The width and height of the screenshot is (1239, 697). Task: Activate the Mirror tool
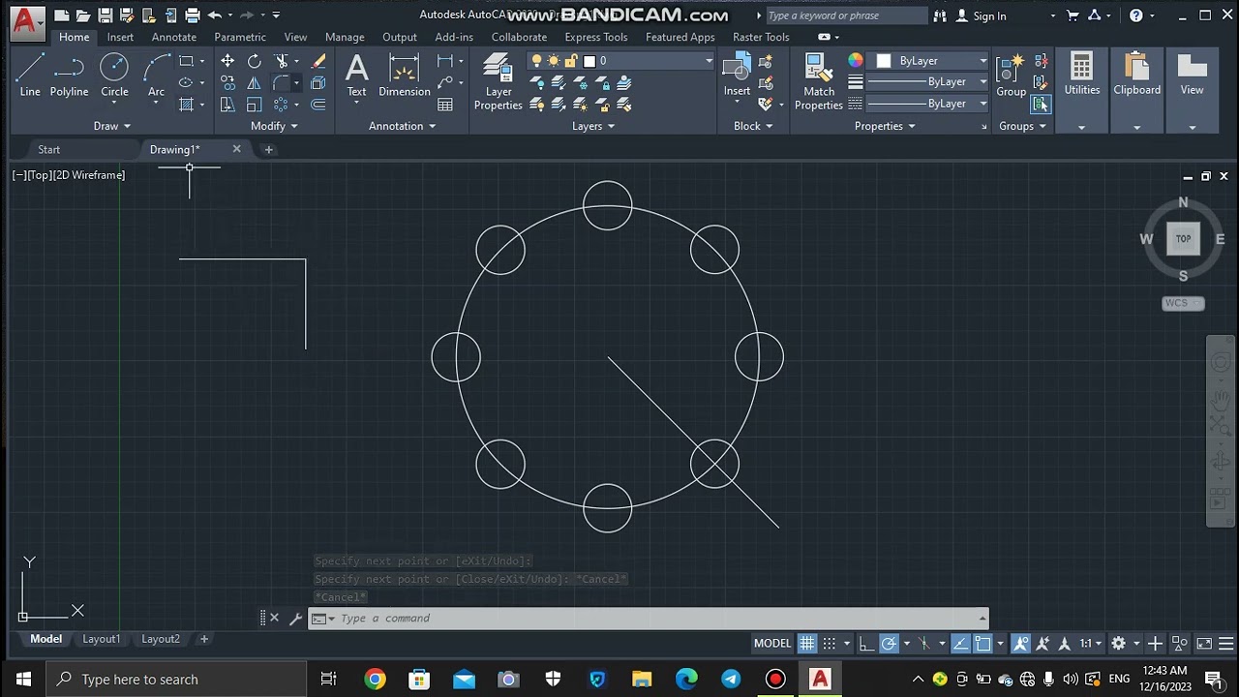click(254, 82)
